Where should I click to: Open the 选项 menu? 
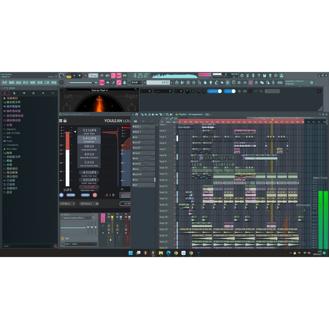pos(40,83)
